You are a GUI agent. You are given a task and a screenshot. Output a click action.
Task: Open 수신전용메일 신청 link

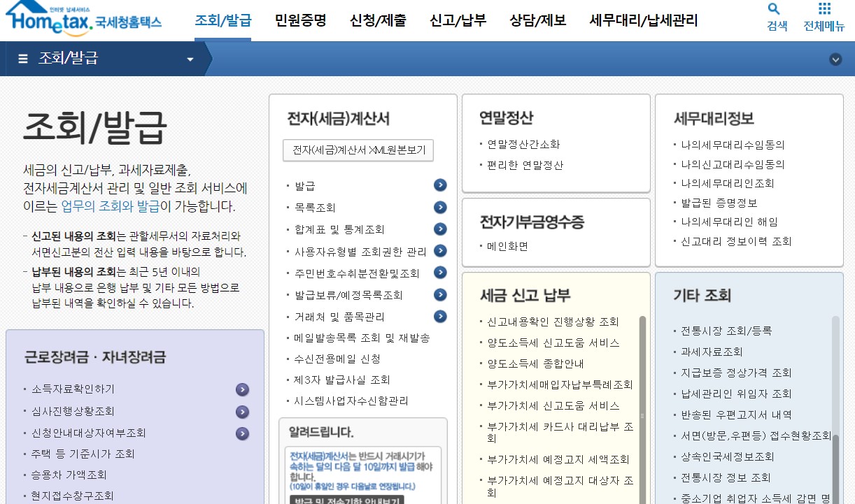pos(337,359)
